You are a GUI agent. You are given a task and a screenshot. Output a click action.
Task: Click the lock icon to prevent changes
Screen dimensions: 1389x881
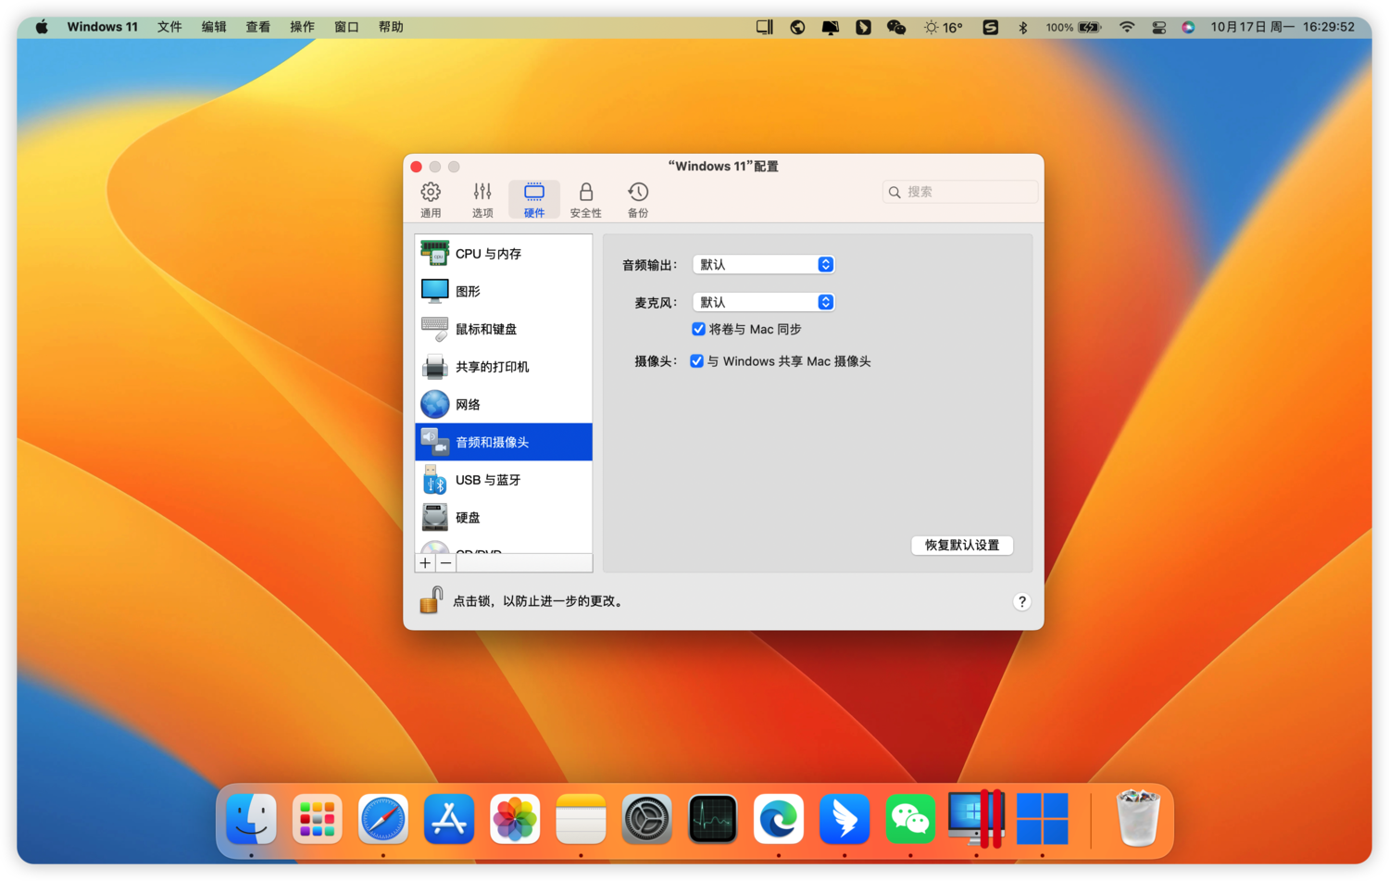(431, 600)
